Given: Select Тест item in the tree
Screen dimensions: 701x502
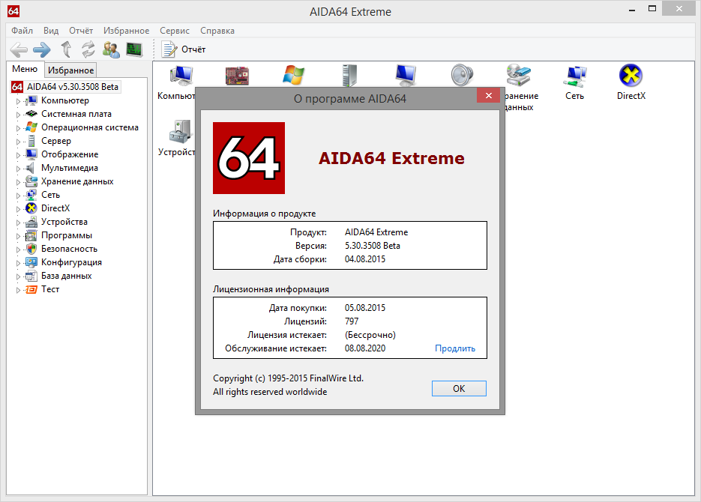Looking at the screenshot, I should 50,289.
